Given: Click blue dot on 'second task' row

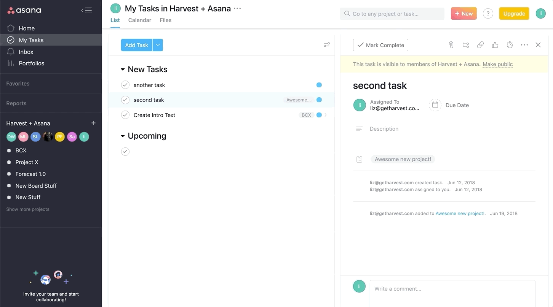Looking at the screenshot, I should [x=319, y=100].
